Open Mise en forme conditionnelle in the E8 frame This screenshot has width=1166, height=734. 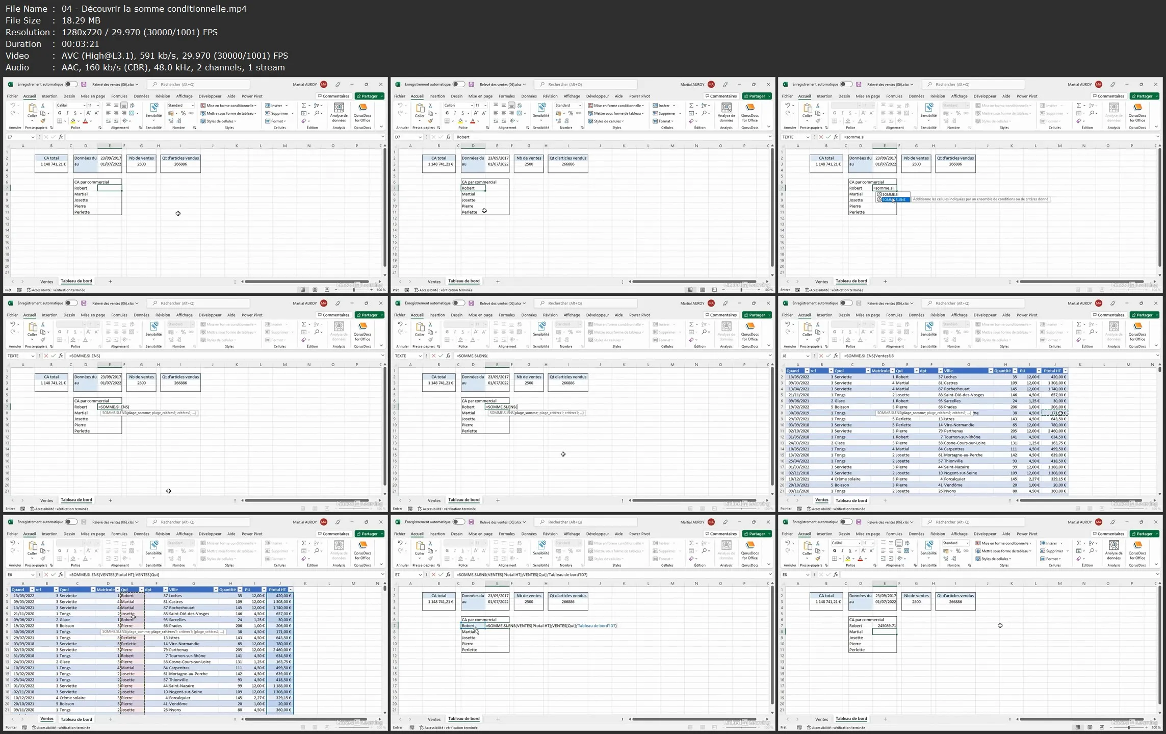coord(1003,543)
